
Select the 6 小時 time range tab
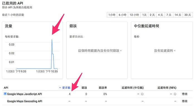tap(123, 15)
